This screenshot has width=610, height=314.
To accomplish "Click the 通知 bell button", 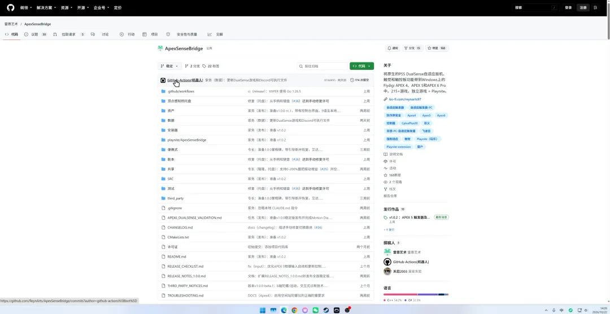I will 393,48.
